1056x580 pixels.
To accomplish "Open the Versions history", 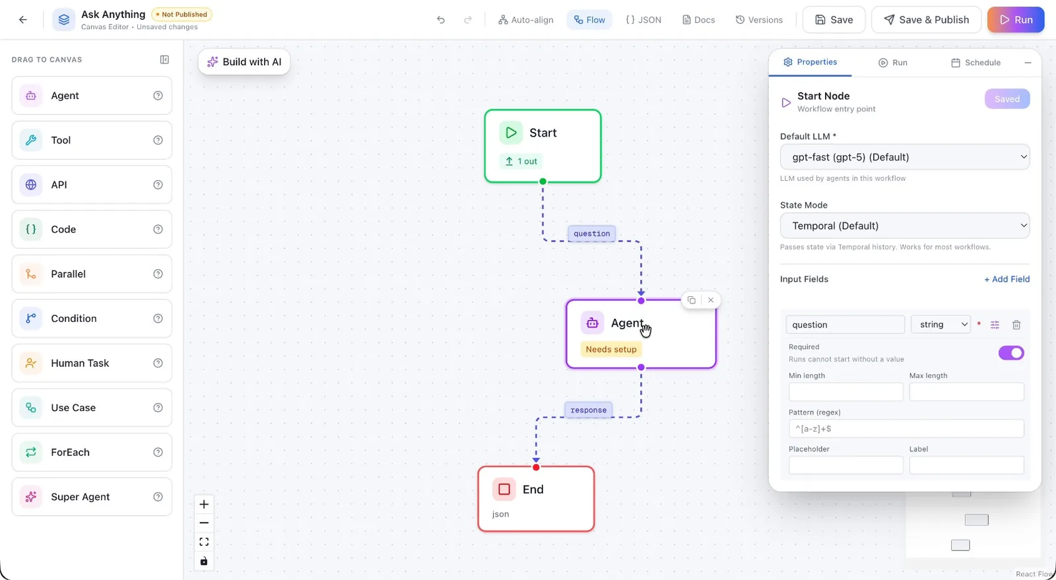I will 759,20.
